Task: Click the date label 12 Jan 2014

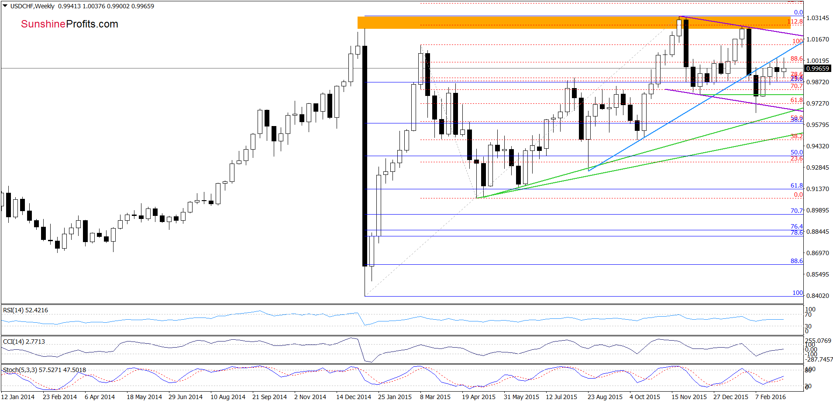Action: (x=17, y=397)
